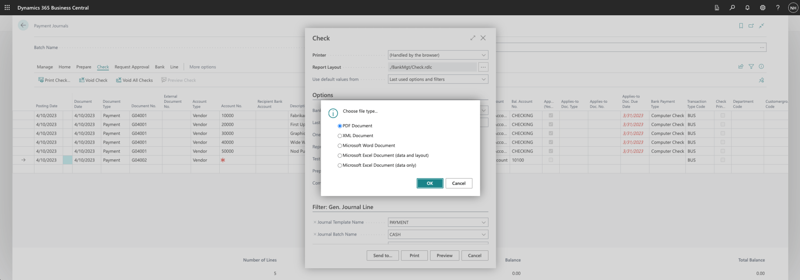This screenshot has height=280, width=800.
Task: Click Bal. Account No. 10100 cell
Action: click(x=525, y=160)
